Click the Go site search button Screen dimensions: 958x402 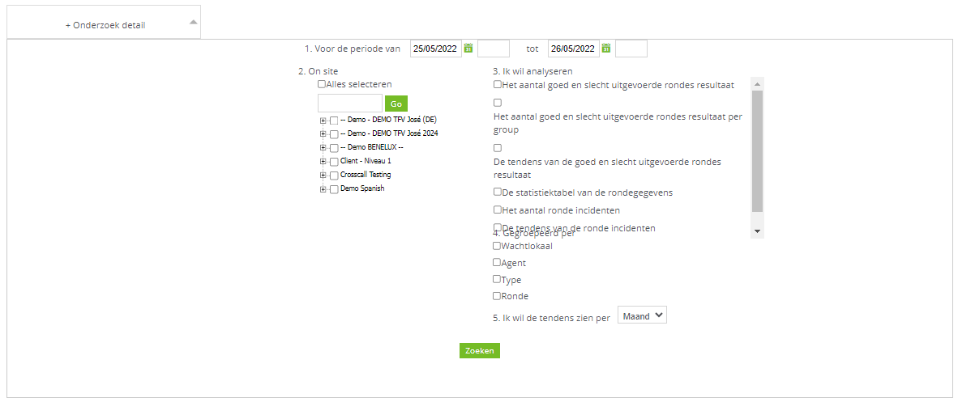(x=396, y=104)
